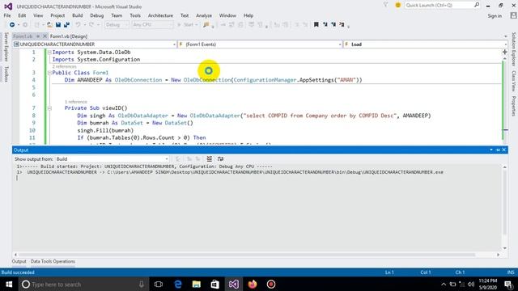Open the File menu

7,15
